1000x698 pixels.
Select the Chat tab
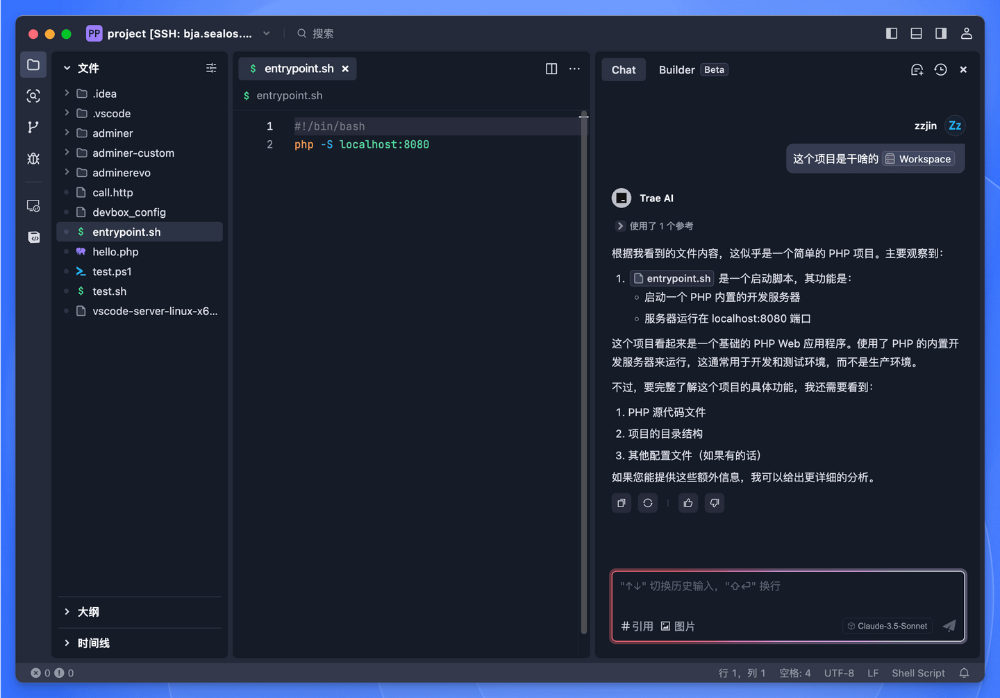tap(623, 69)
